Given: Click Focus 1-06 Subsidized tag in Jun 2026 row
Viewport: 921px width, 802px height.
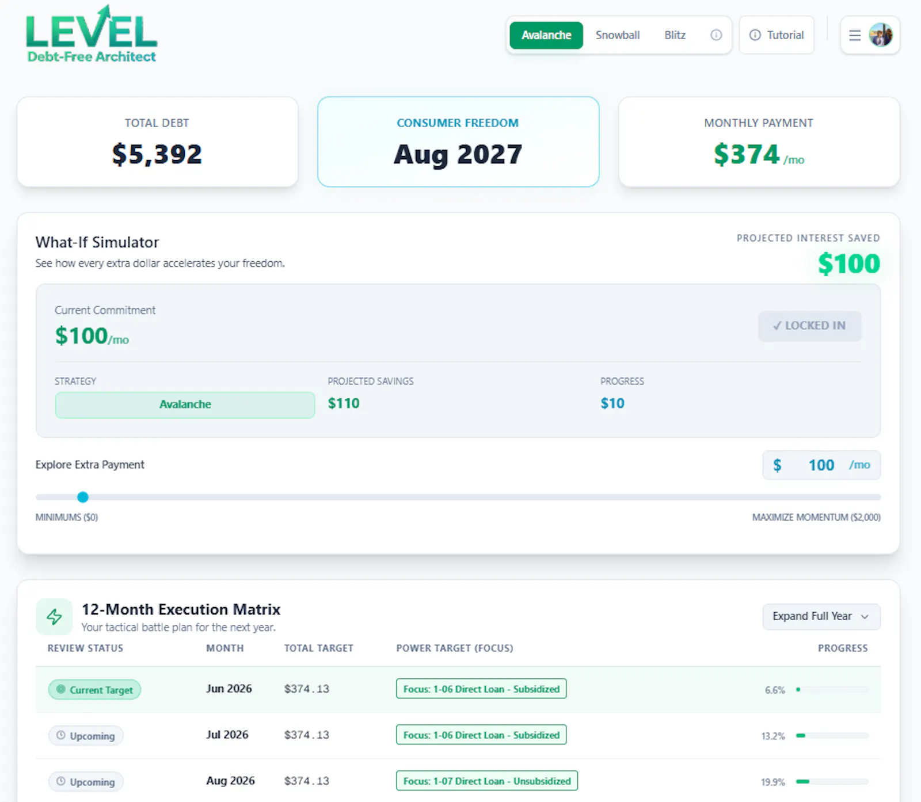Looking at the screenshot, I should [481, 689].
